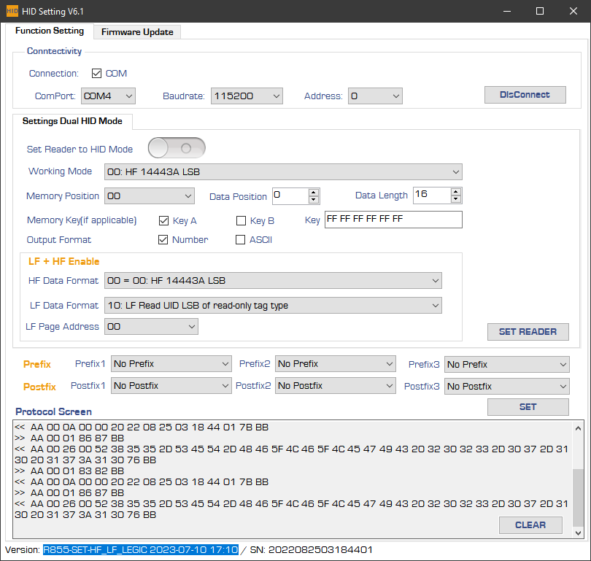Clear the protocol screen log
Image resolution: width=591 pixels, height=561 pixels.
point(530,525)
